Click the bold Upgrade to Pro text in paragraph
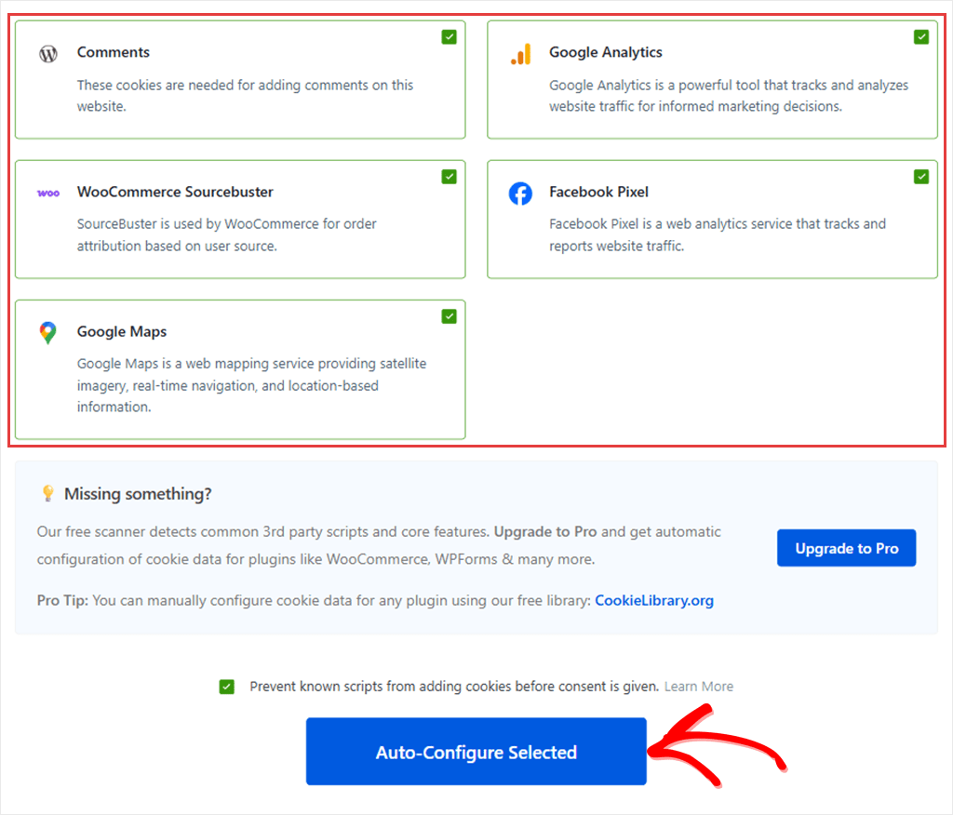 [545, 532]
